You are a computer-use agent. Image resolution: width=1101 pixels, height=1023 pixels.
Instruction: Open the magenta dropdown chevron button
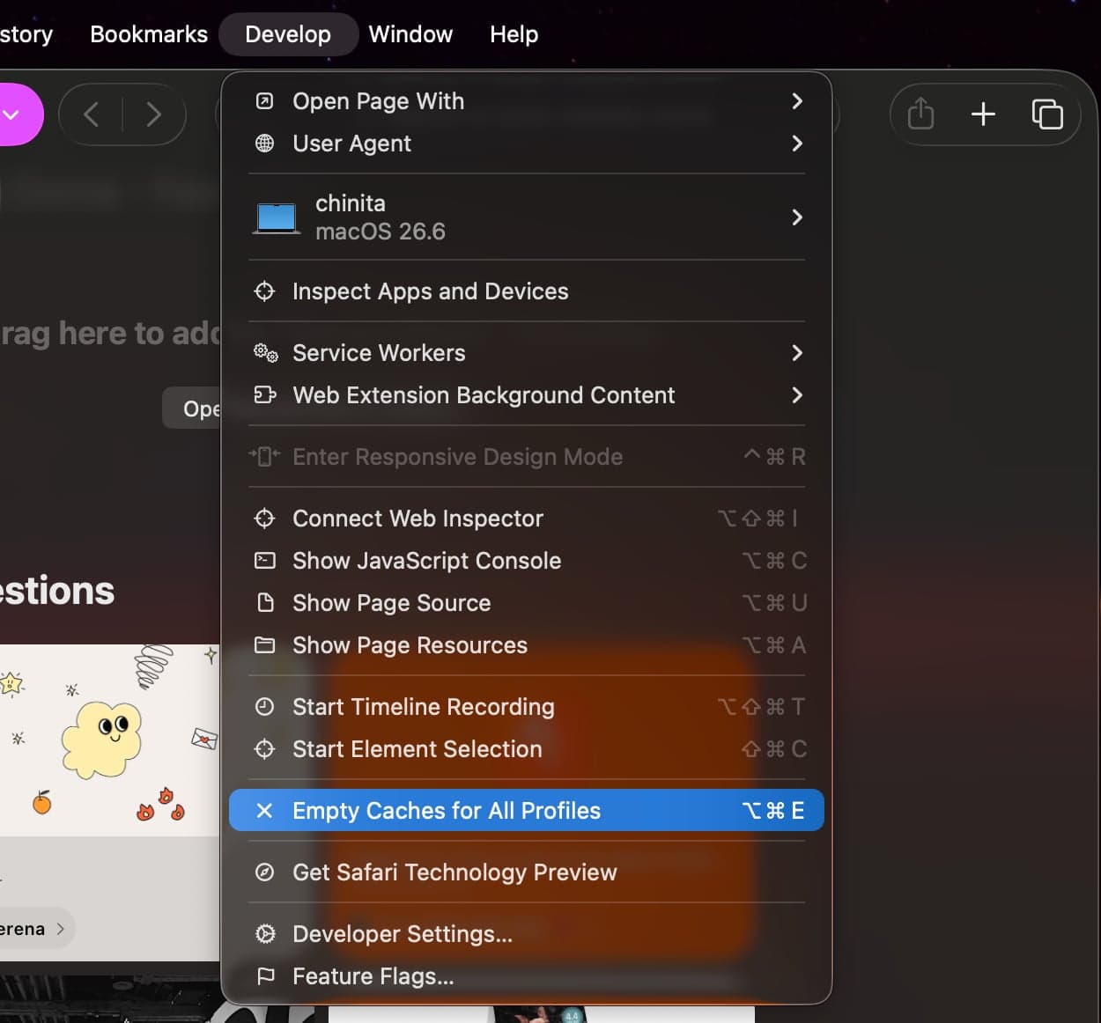click(11, 114)
